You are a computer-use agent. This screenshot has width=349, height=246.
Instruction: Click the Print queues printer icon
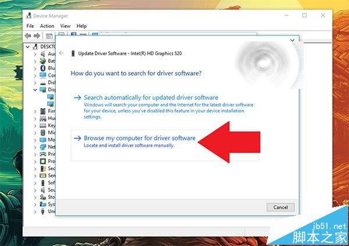pyautogui.click(x=42, y=154)
